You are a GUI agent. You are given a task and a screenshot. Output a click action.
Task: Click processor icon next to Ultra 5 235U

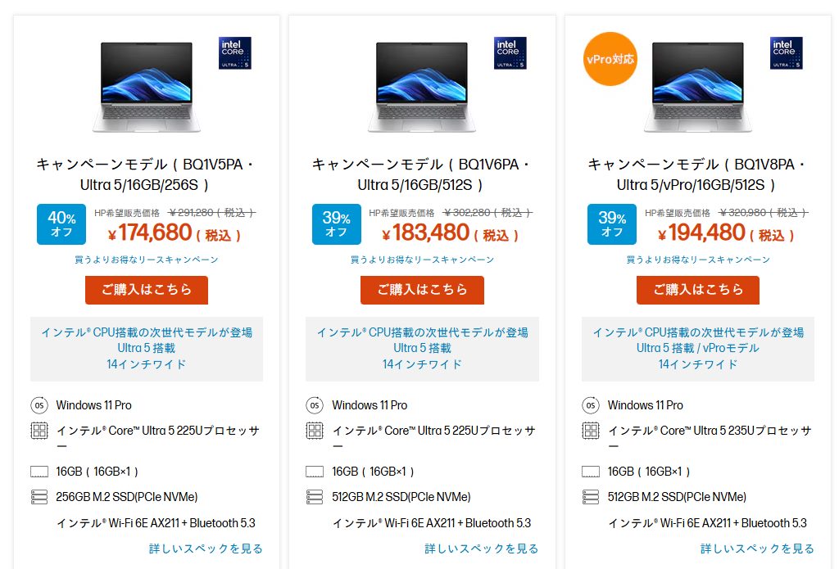pyautogui.click(x=590, y=431)
